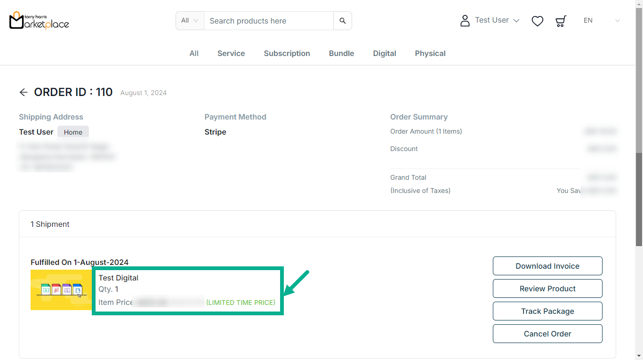Click the Search products input field
The width and height of the screenshot is (643, 360).
[268, 21]
